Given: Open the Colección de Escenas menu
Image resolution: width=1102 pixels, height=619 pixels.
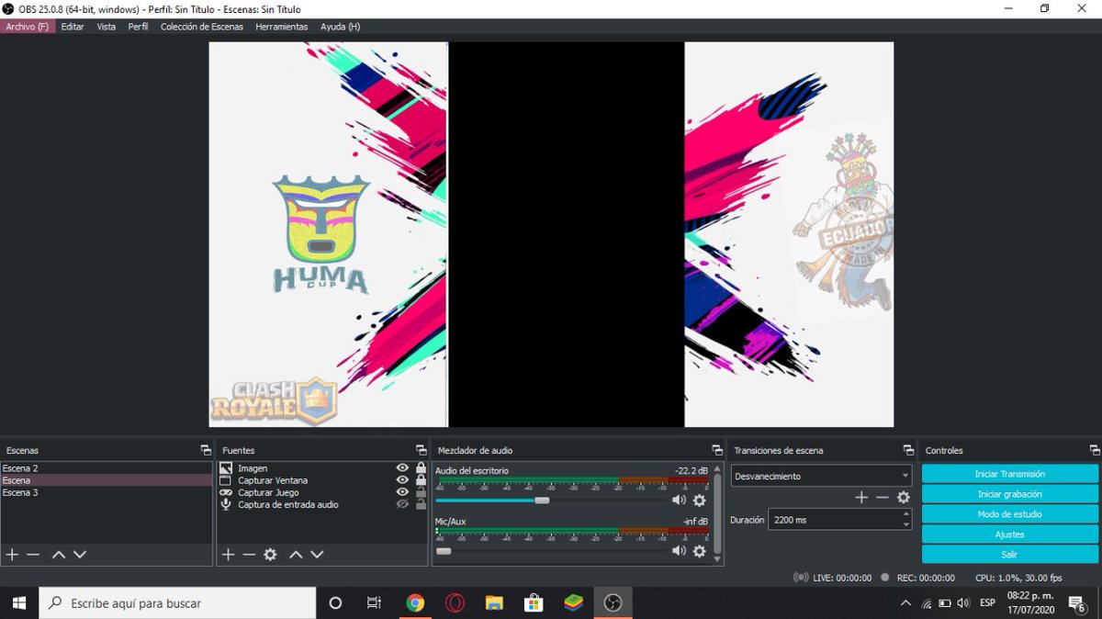Looking at the screenshot, I should click(x=202, y=27).
